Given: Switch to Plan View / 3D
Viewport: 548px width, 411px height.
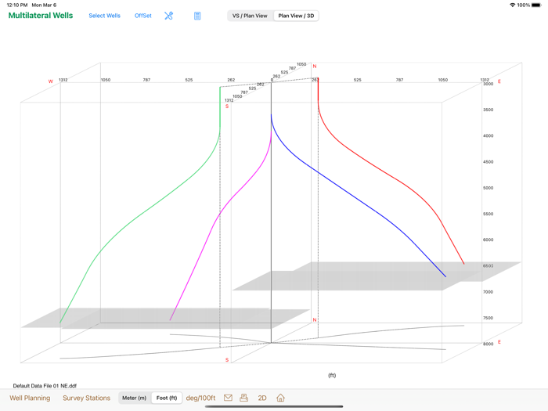Looking at the screenshot, I should 296,16.
